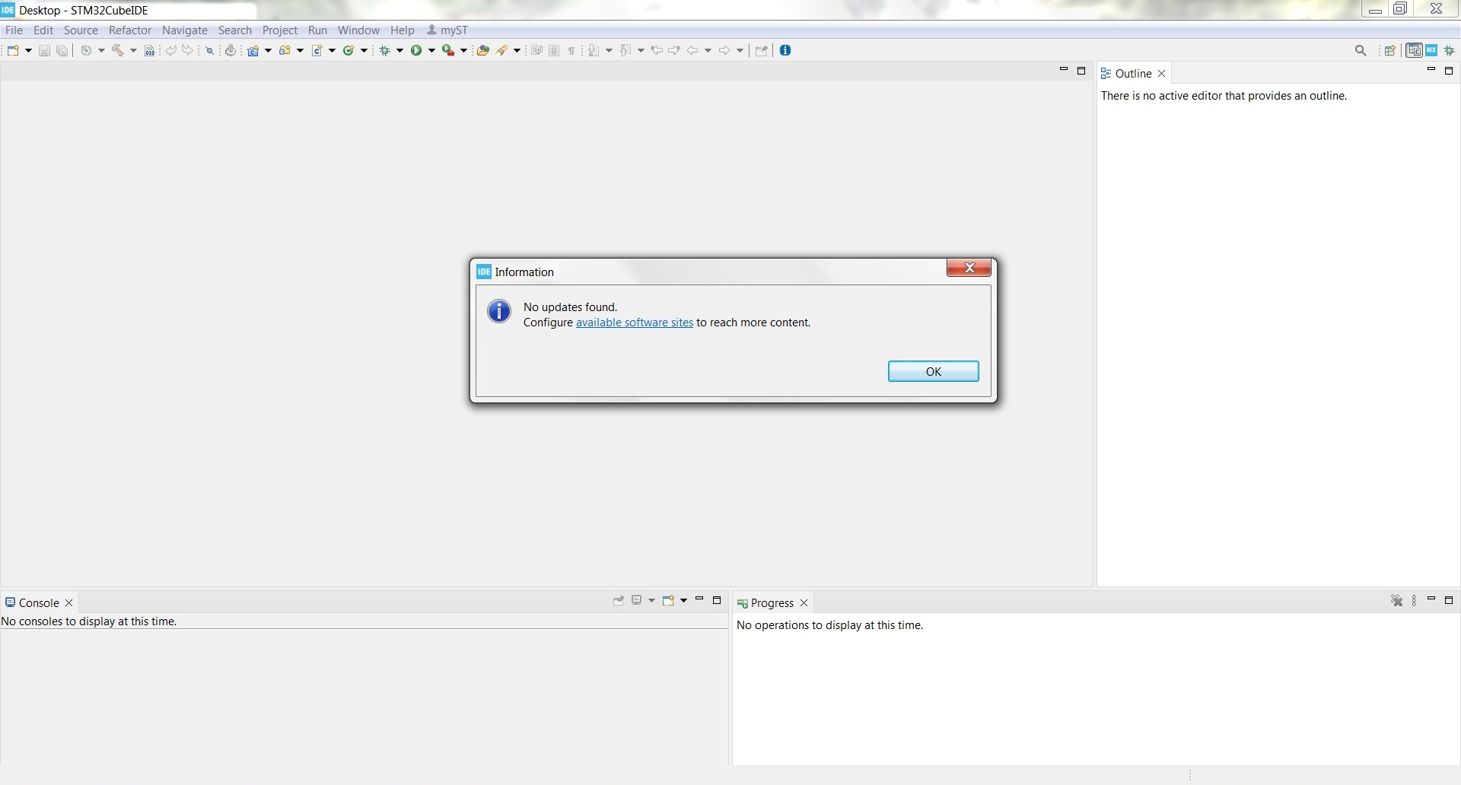Expand the Run dropdown arrow
Image resolution: width=1461 pixels, height=785 pixels.
coord(432,50)
